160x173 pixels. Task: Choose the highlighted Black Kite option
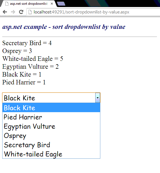[x=51, y=108]
